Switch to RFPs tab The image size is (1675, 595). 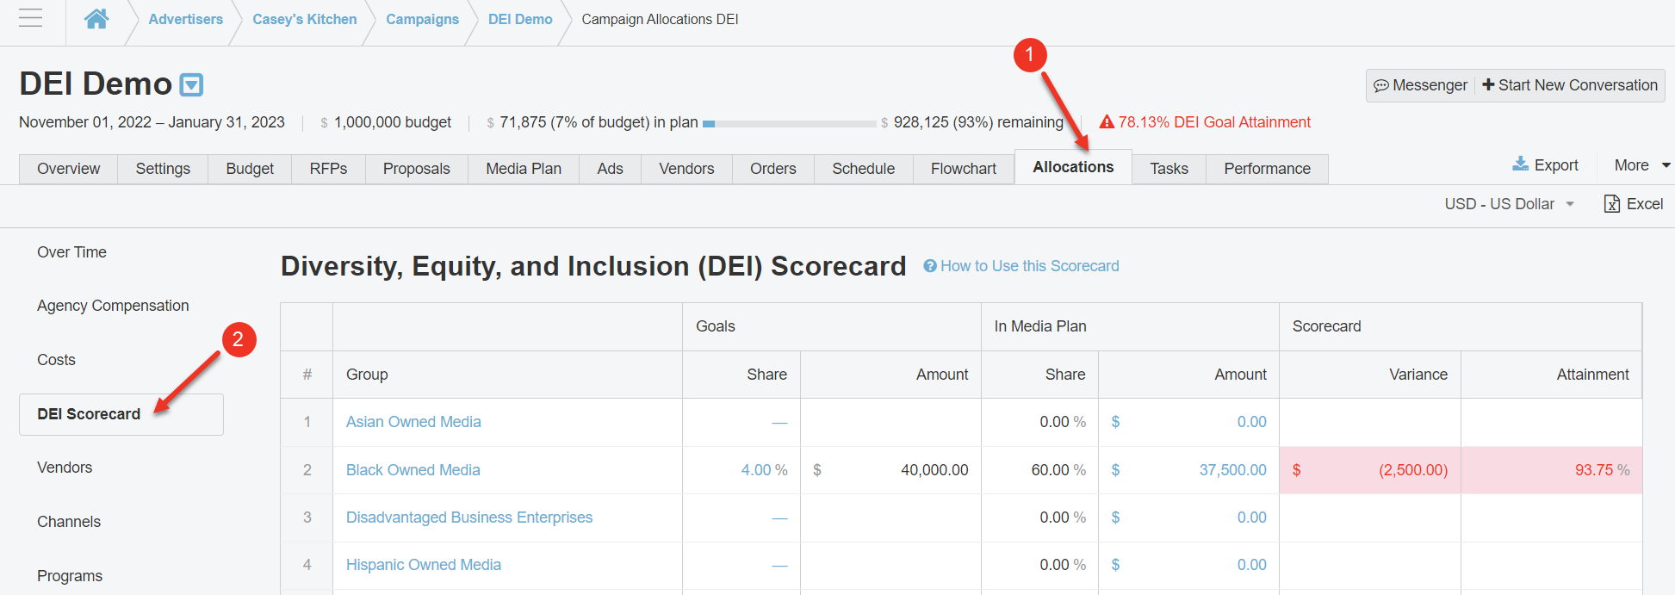click(x=328, y=169)
